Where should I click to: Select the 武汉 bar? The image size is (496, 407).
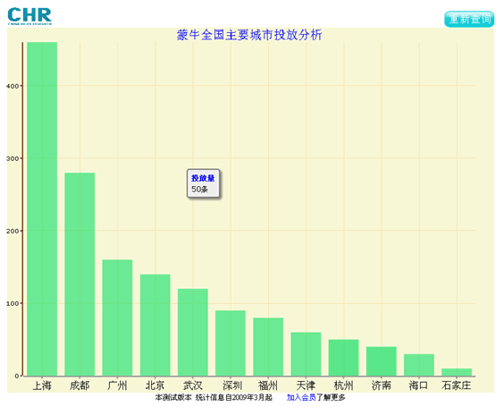pos(193,332)
